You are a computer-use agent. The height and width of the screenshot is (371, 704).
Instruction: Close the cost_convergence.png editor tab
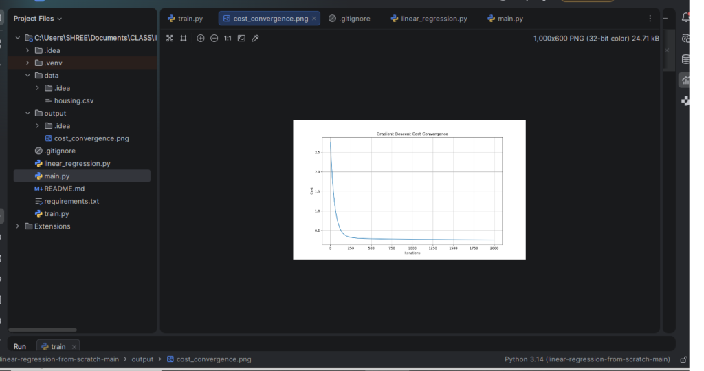(x=313, y=19)
